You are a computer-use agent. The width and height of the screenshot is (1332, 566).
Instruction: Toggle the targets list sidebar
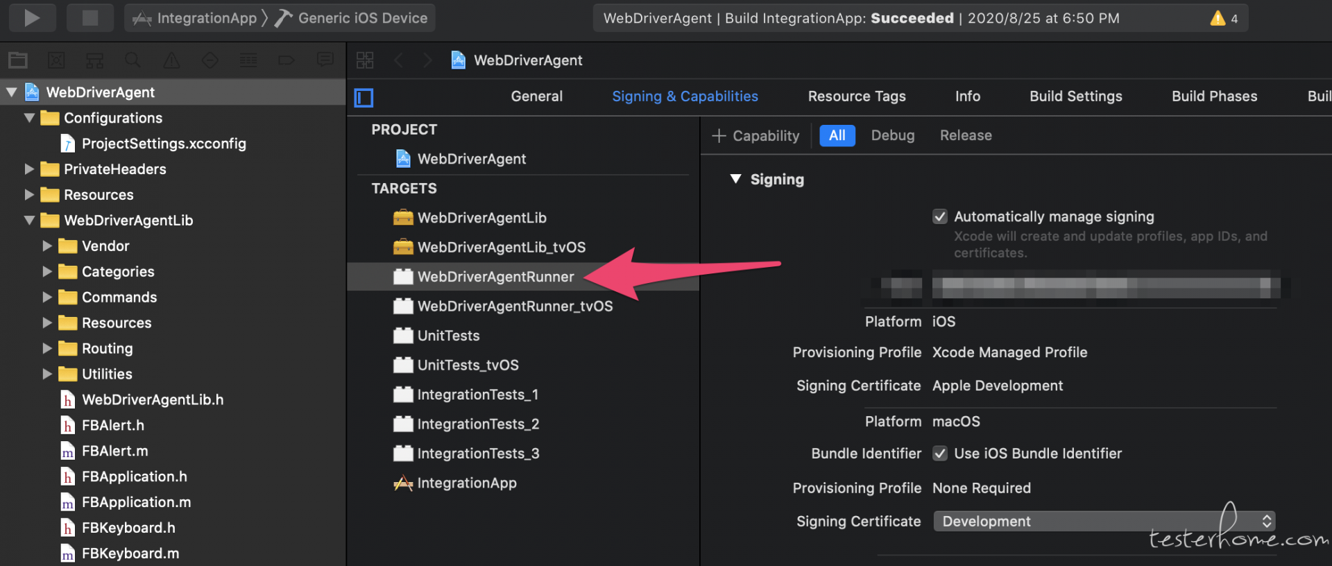[364, 98]
